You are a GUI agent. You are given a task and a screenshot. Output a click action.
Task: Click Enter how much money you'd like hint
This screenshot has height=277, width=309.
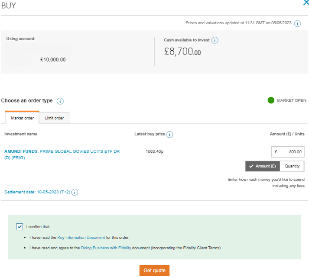(266, 183)
